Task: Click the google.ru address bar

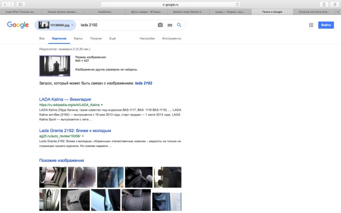Action: [170, 4]
